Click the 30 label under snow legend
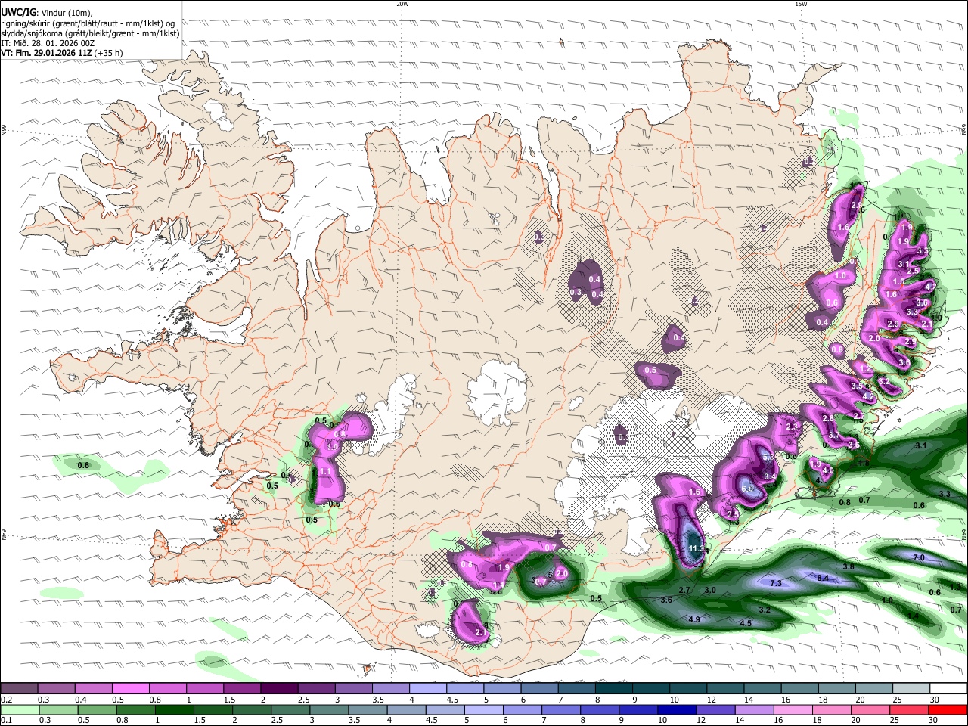 pos(935,700)
